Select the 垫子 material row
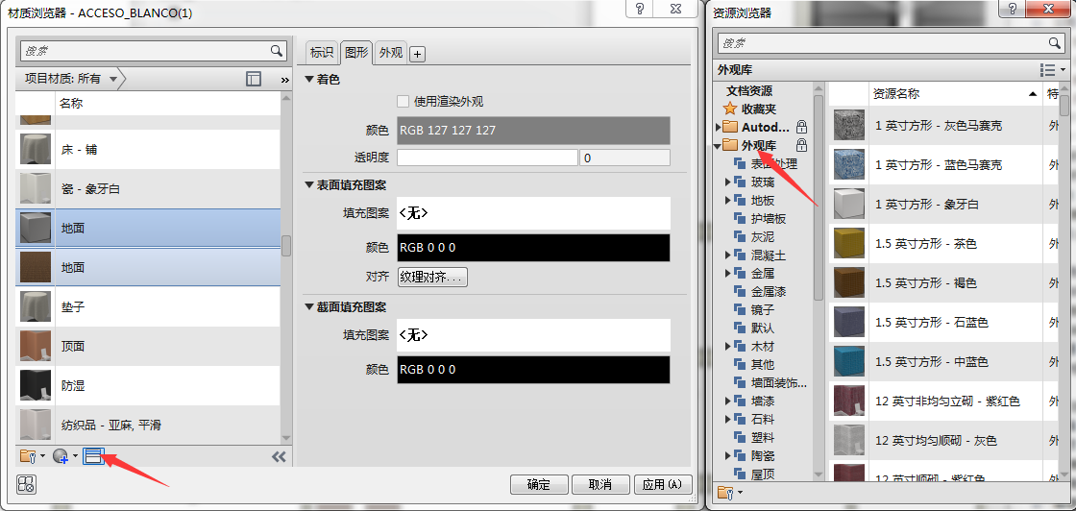Image resolution: width=1076 pixels, height=511 pixels. click(148, 306)
